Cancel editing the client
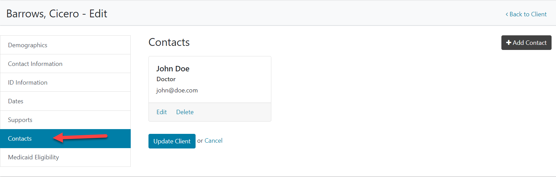This screenshot has width=556, height=177. coord(213,141)
